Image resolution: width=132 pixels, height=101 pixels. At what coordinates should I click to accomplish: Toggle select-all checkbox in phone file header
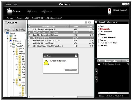pyautogui.click(x=99, y=61)
